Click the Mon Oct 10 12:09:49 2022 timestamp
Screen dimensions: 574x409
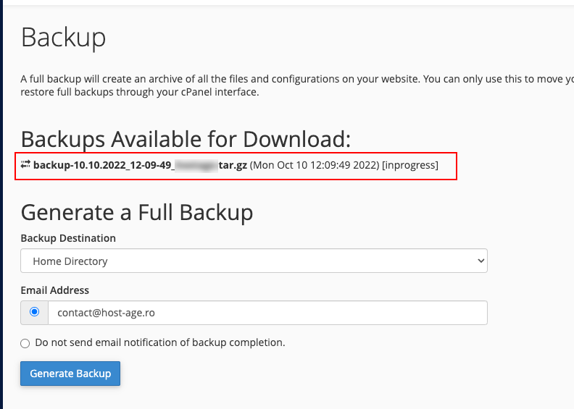tap(315, 165)
